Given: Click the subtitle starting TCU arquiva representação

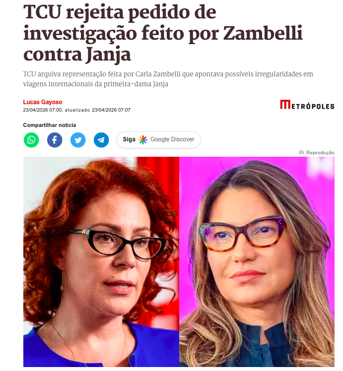Looking at the screenshot, I should click(x=168, y=79).
